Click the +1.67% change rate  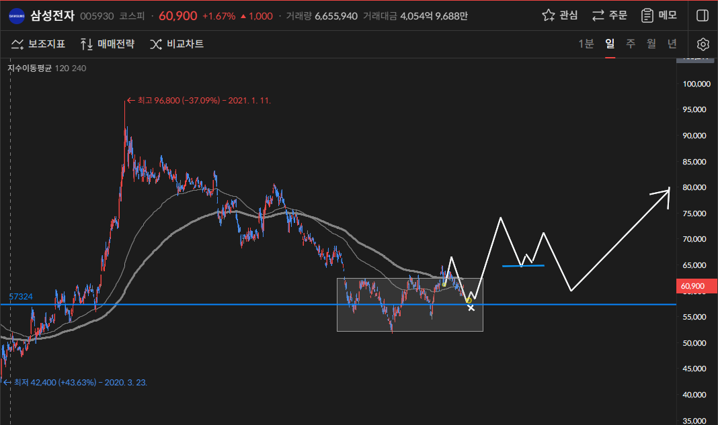coord(219,16)
